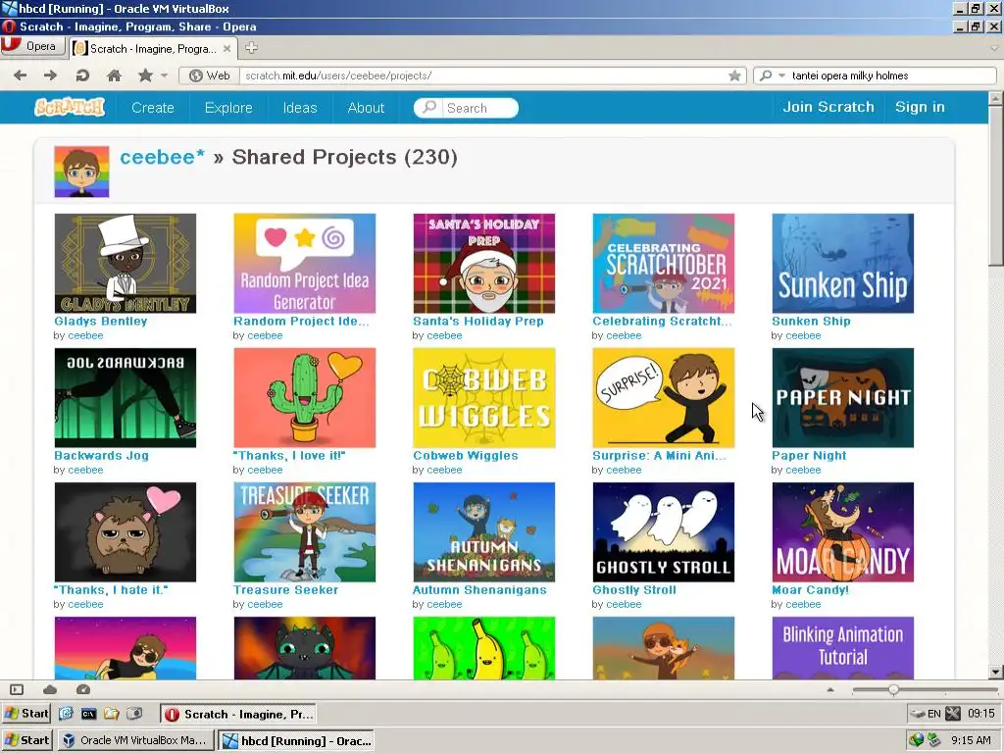This screenshot has width=1004, height=753.
Task: Open the About menu item
Action: [366, 108]
